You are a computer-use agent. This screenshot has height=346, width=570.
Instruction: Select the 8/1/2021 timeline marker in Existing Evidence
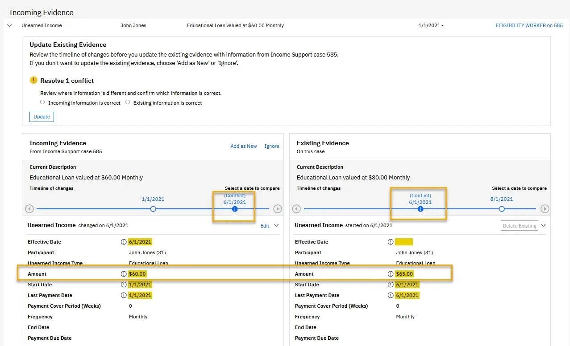point(501,209)
